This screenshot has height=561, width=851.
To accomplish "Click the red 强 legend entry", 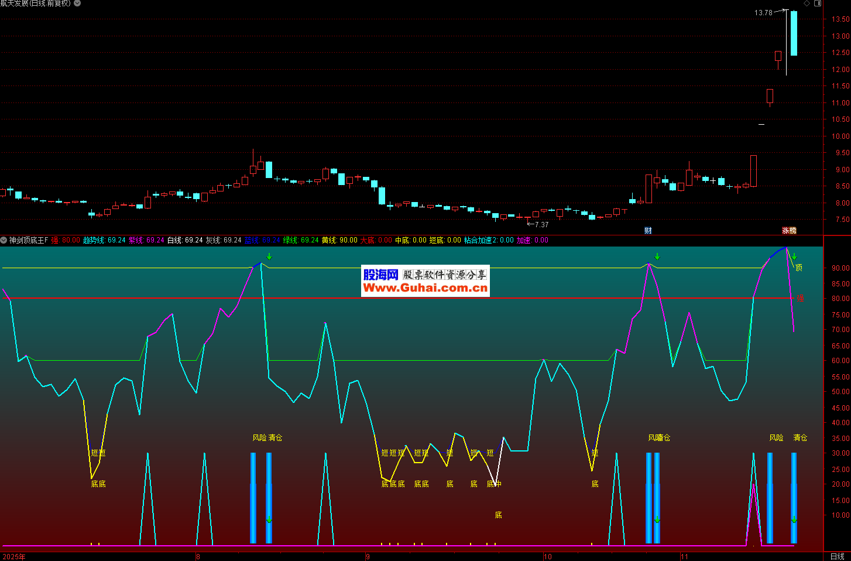I will pos(65,240).
